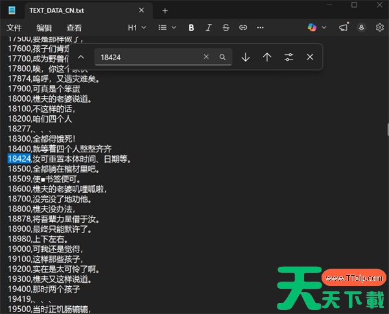Click the magnifier search icon
Screen dimensions: 389x314
click(x=222, y=57)
